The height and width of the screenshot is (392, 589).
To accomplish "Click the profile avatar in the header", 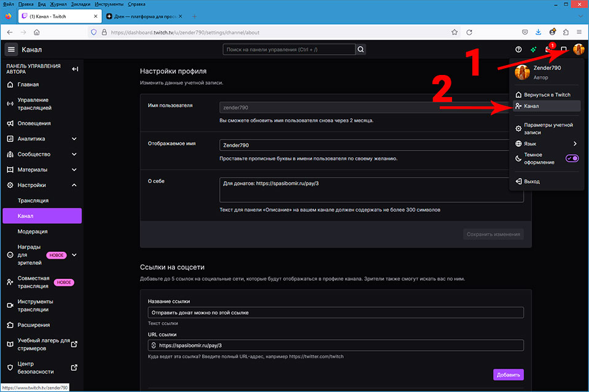I will pyautogui.click(x=579, y=49).
